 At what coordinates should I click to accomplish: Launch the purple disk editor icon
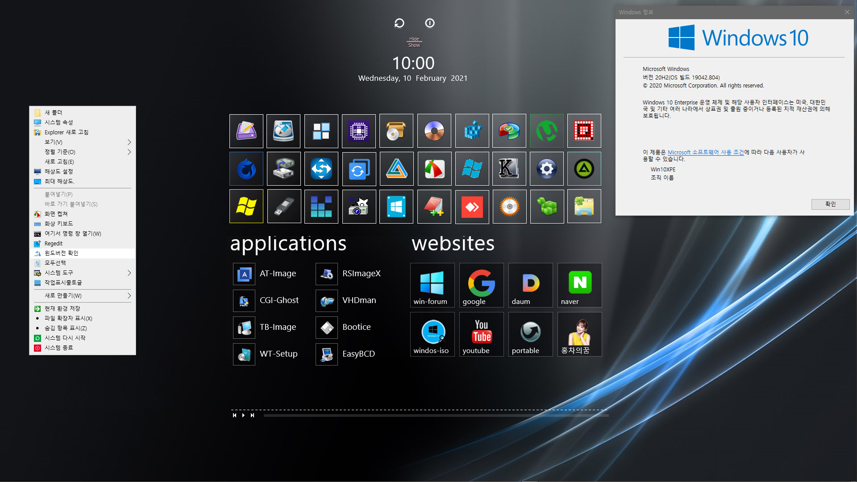tap(246, 131)
